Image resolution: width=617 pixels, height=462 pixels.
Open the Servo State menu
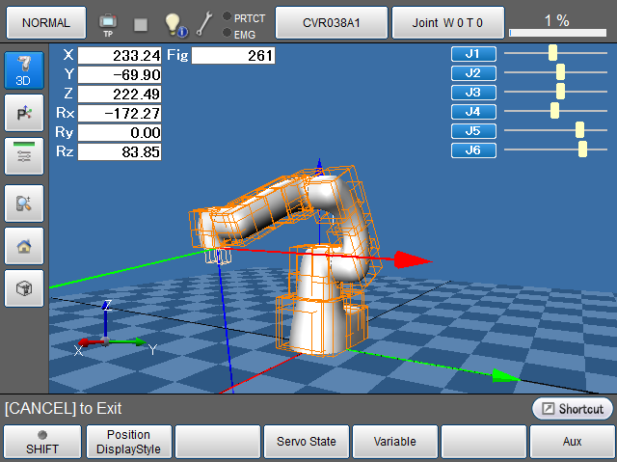click(x=306, y=441)
